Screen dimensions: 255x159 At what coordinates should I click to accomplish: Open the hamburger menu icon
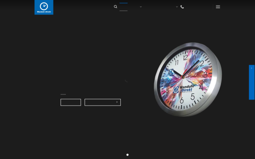(218, 7)
